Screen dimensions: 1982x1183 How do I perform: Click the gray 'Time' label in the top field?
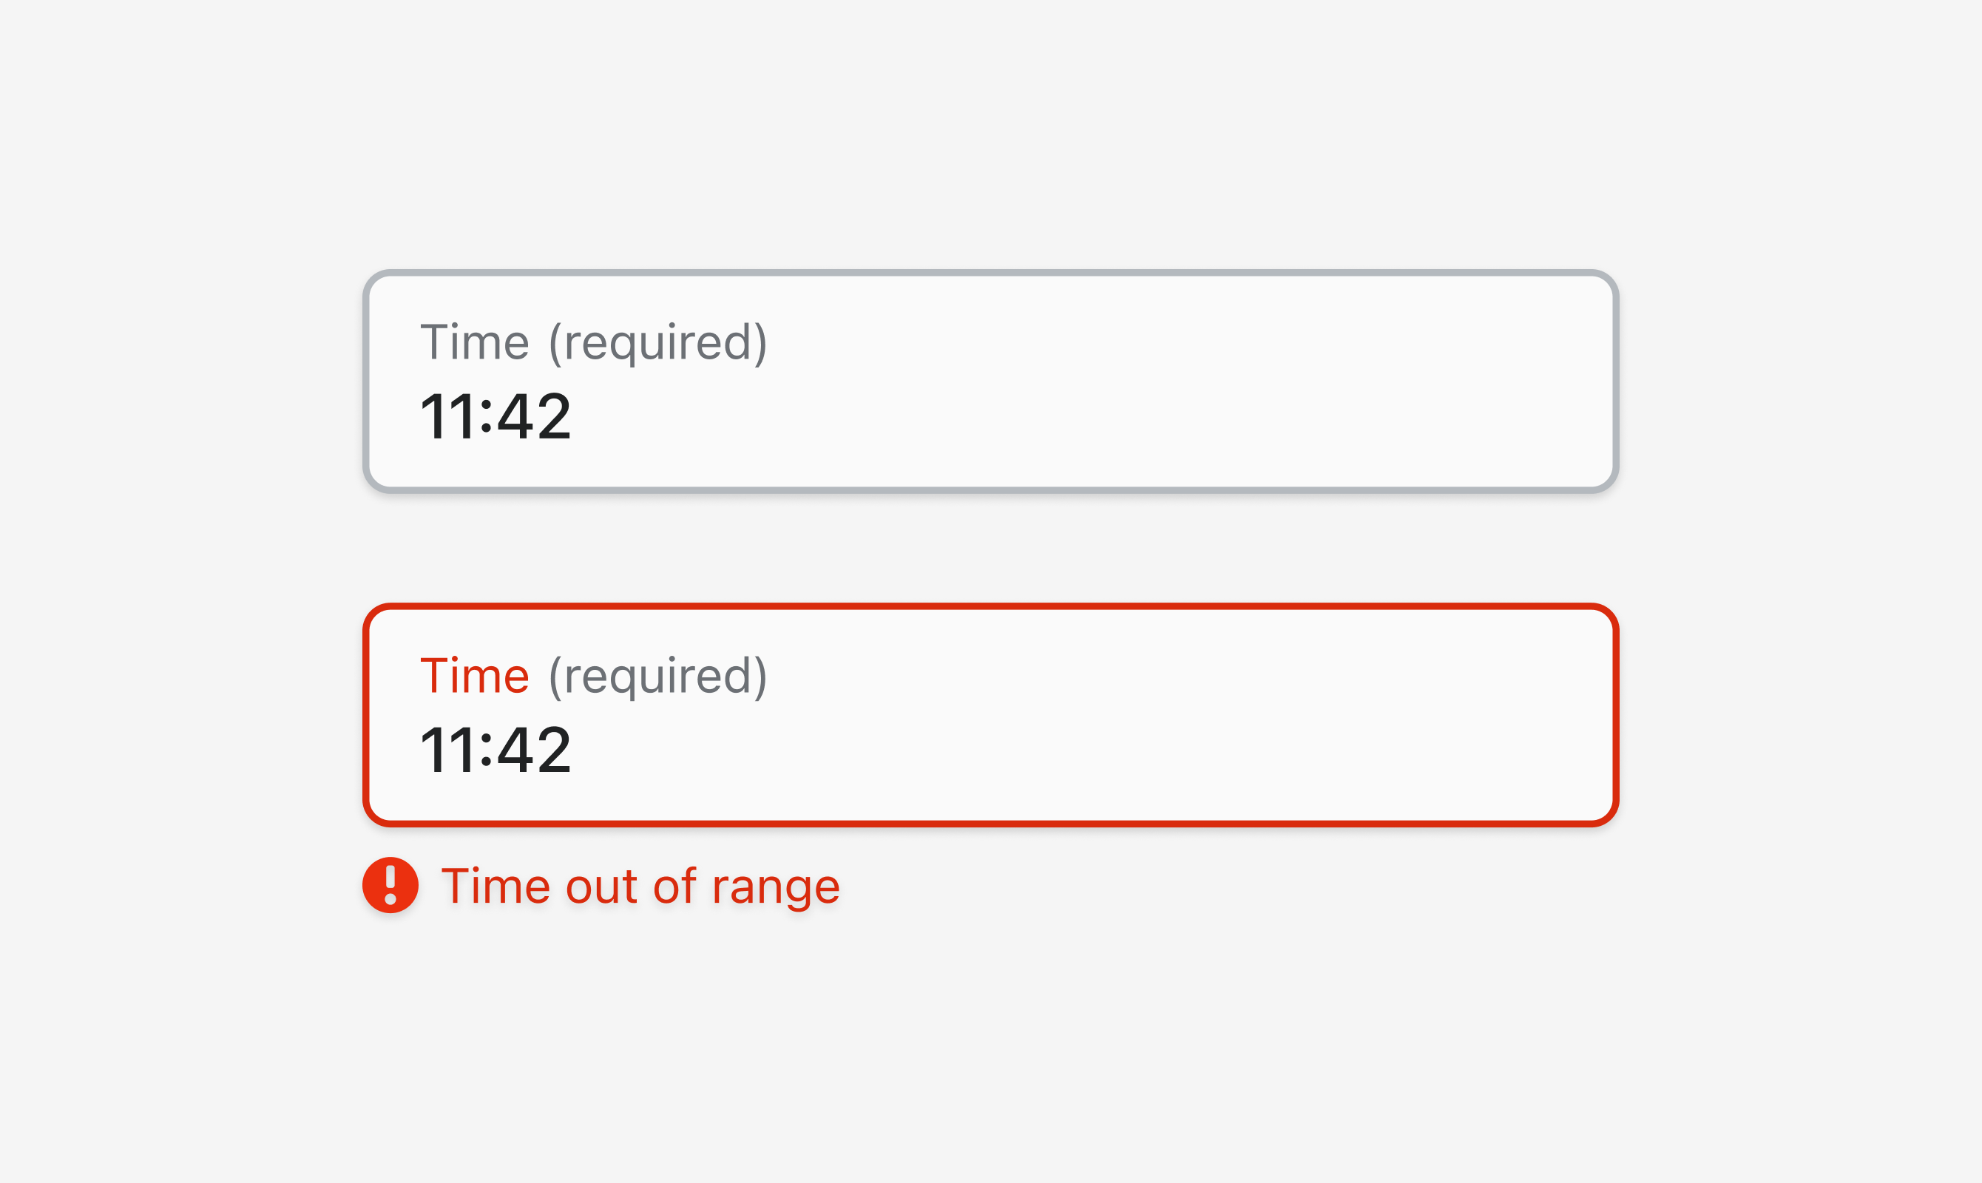point(474,342)
